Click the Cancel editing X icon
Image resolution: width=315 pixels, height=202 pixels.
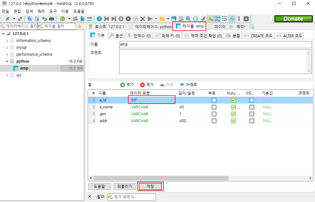click(143, 19)
